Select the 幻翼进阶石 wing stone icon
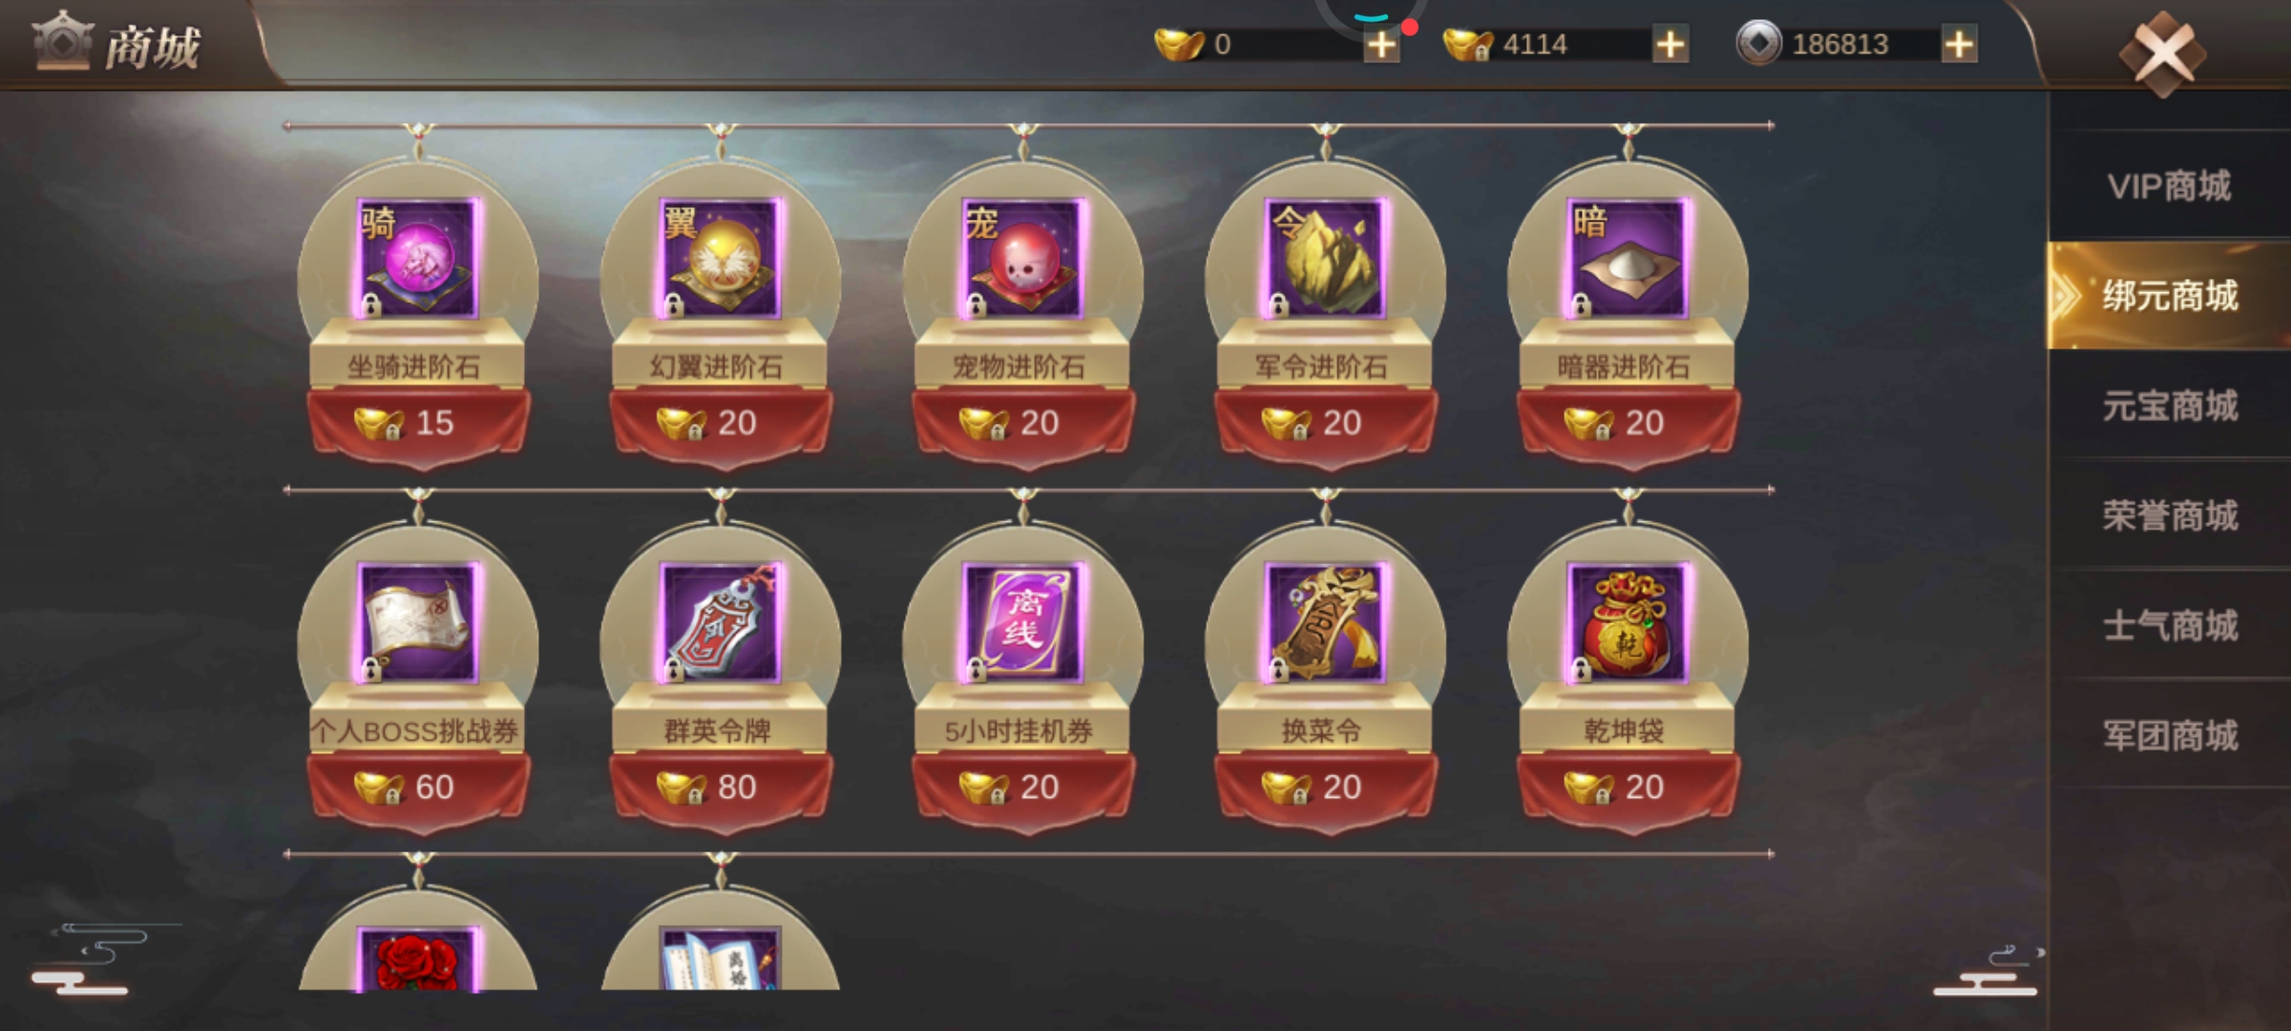Viewport: 2291px width, 1031px height. (721, 258)
